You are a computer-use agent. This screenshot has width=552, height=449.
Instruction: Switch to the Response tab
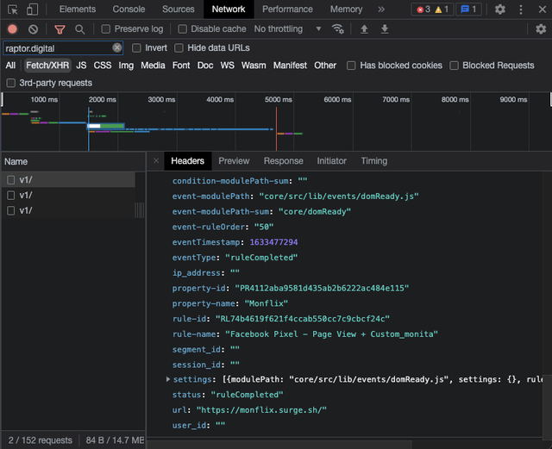pyautogui.click(x=283, y=161)
